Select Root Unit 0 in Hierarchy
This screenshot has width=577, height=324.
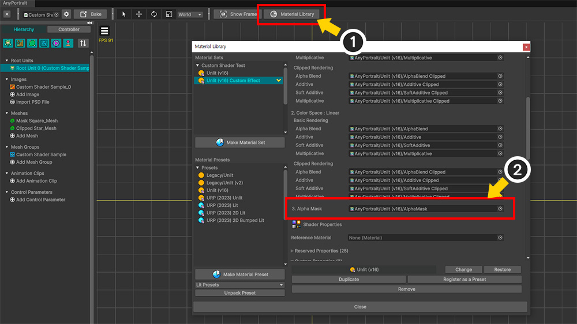(45, 68)
